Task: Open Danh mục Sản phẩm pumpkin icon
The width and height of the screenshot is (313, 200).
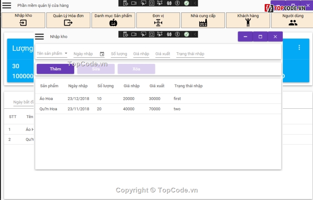Action: pyautogui.click(x=113, y=23)
